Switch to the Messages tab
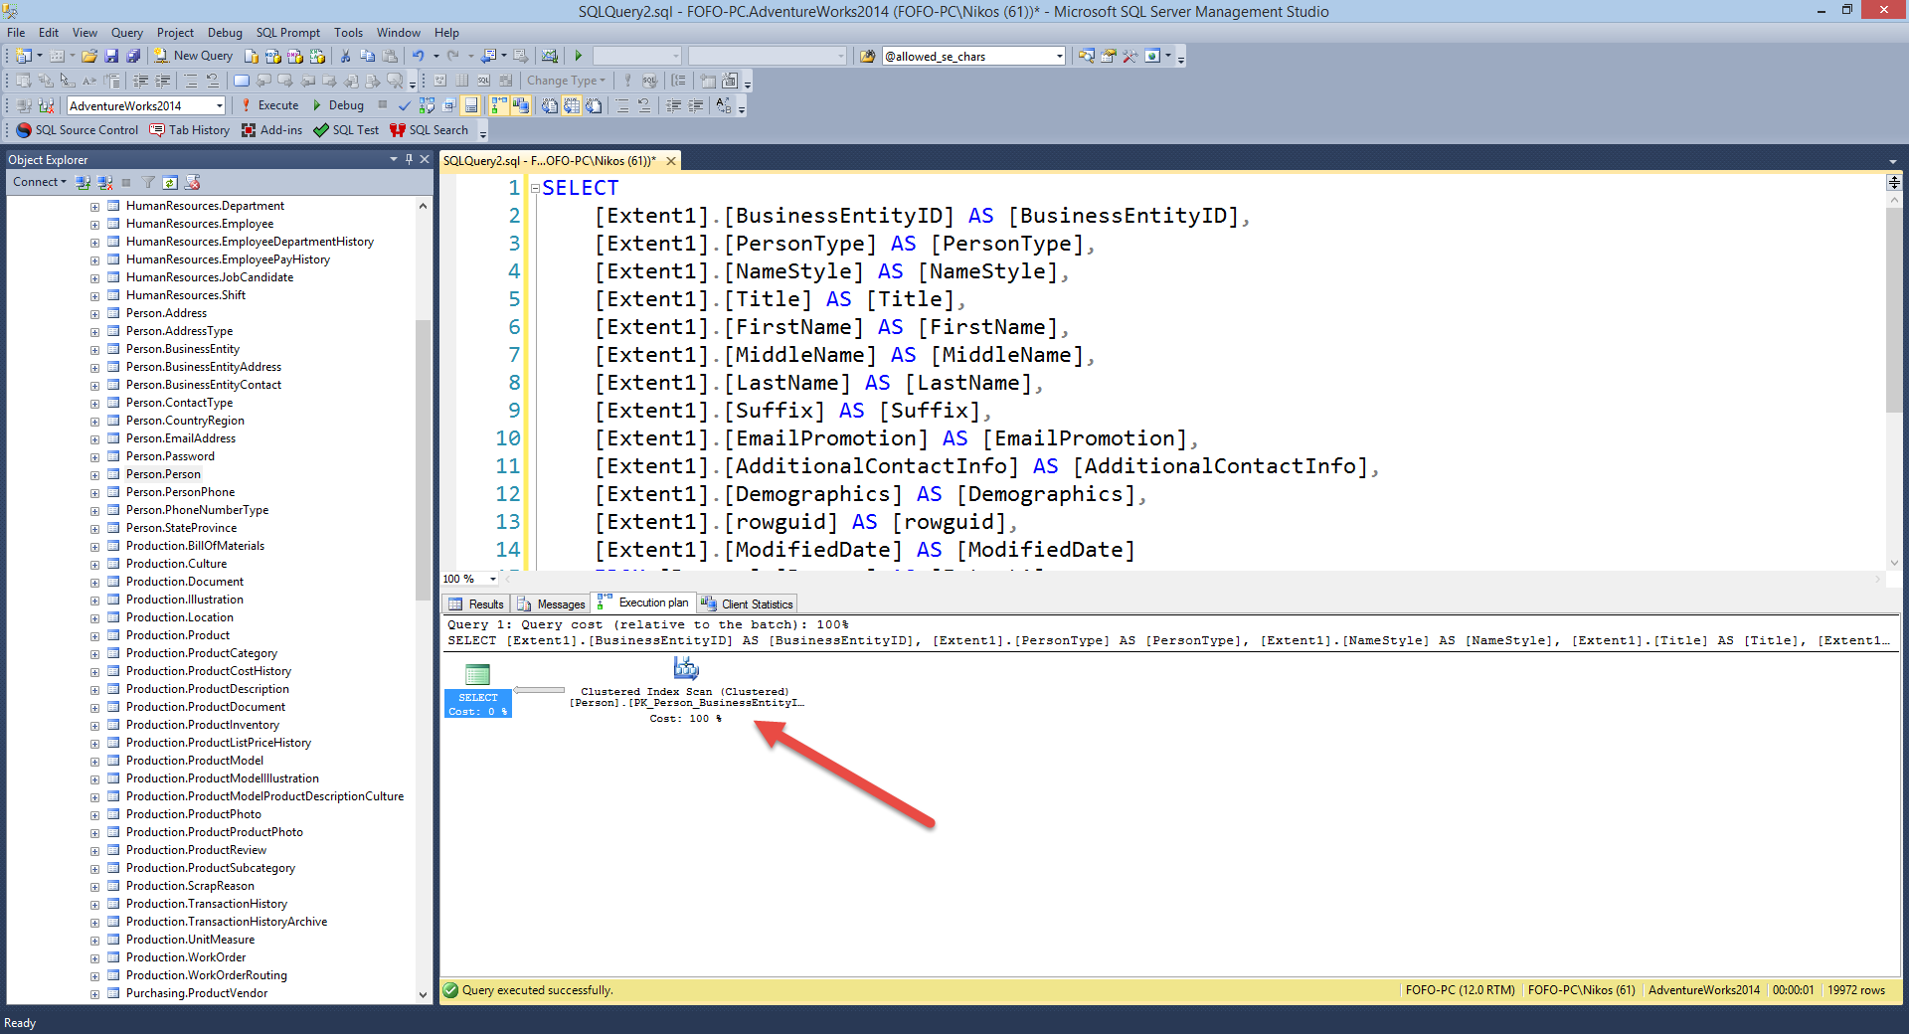 551,603
